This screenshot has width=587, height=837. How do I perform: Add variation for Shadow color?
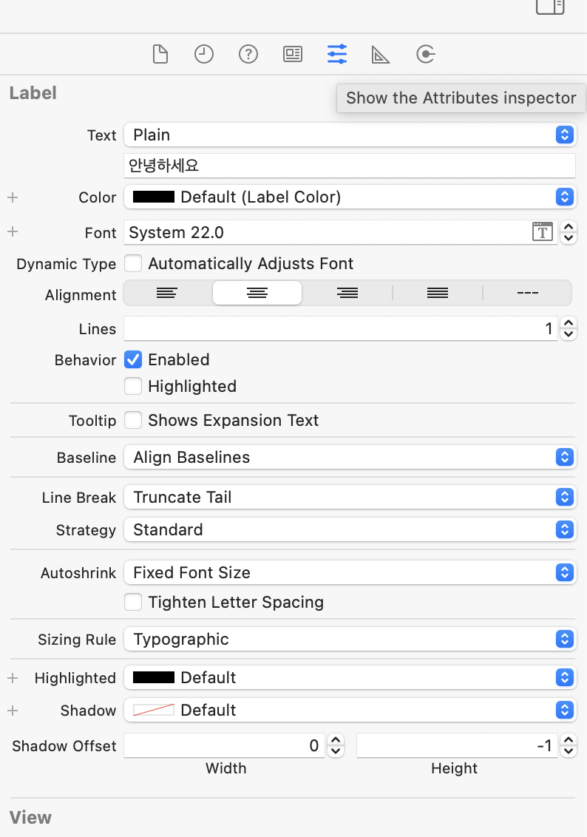pos(13,711)
